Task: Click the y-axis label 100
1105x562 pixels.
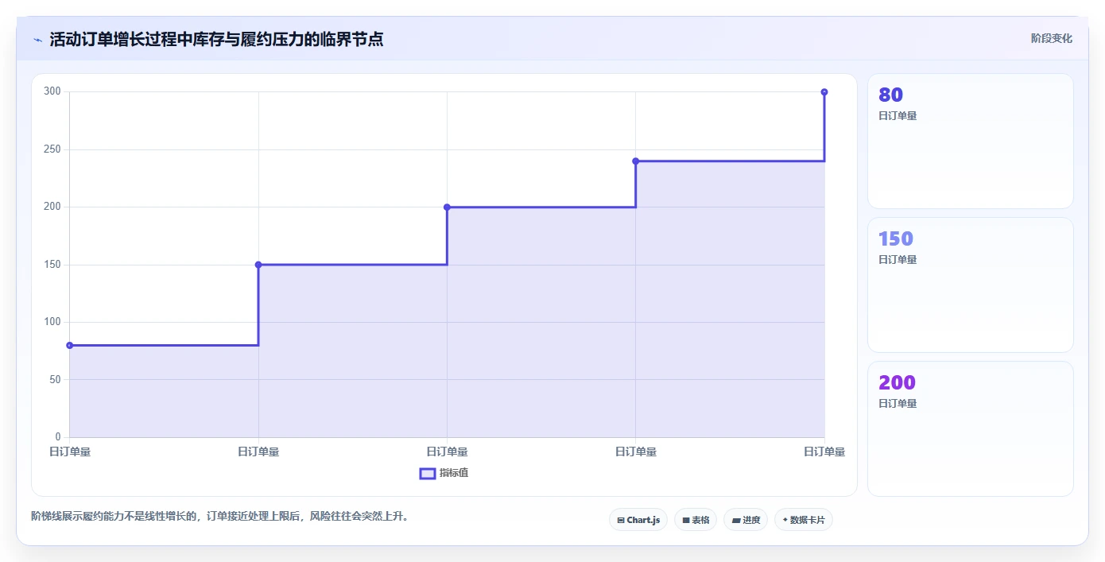Action: pyautogui.click(x=52, y=322)
